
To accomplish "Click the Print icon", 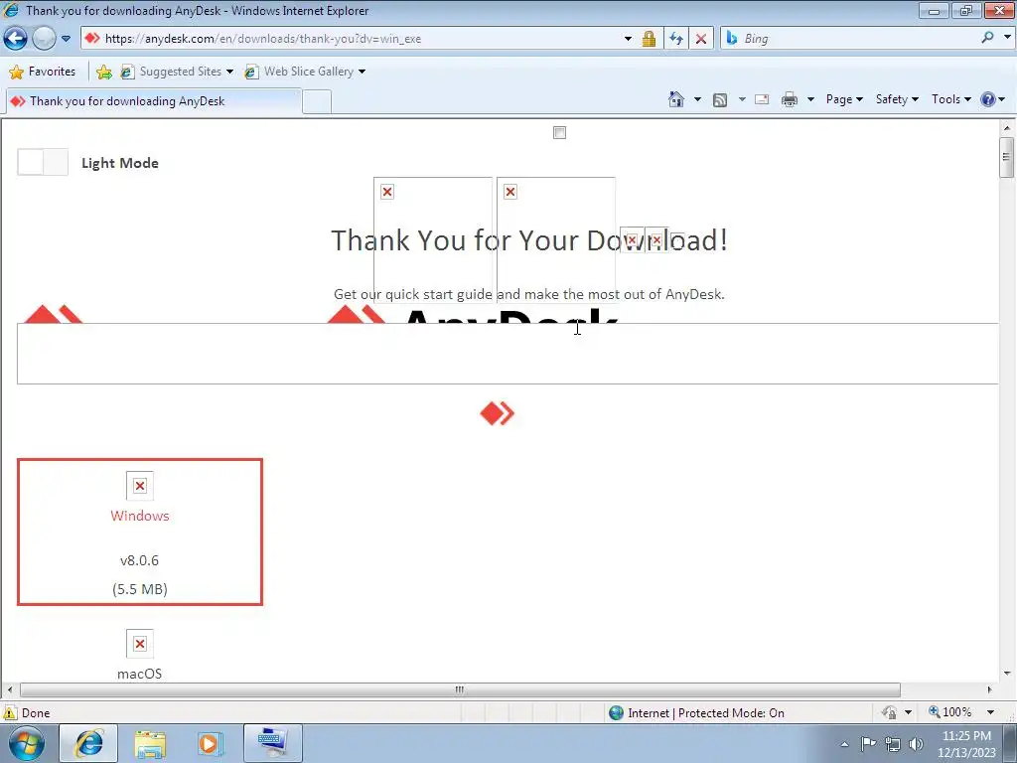I will 790,99.
